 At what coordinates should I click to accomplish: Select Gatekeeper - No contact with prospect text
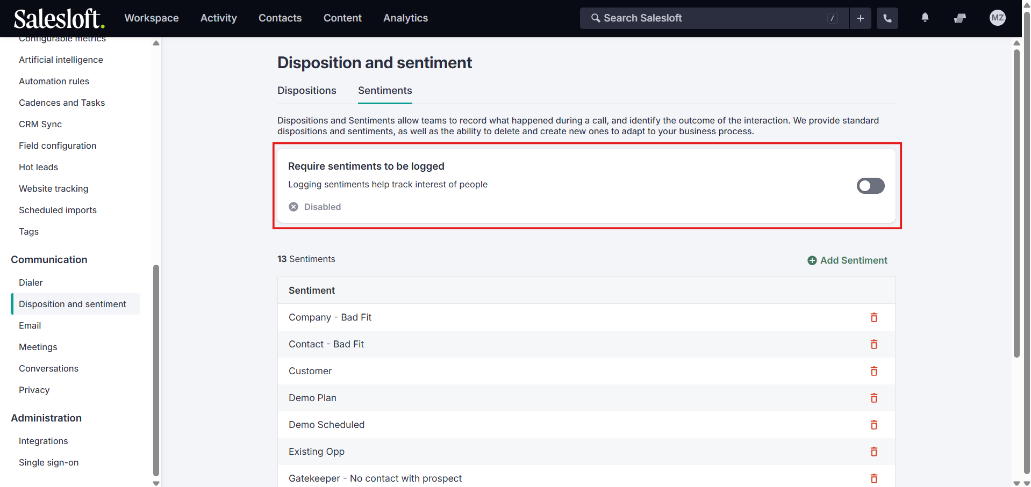pos(375,478)
